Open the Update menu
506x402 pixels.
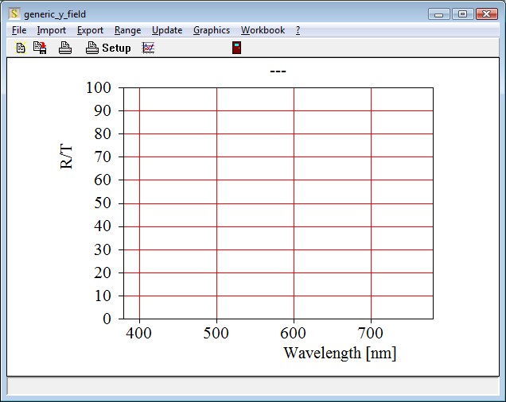point(167,30)
